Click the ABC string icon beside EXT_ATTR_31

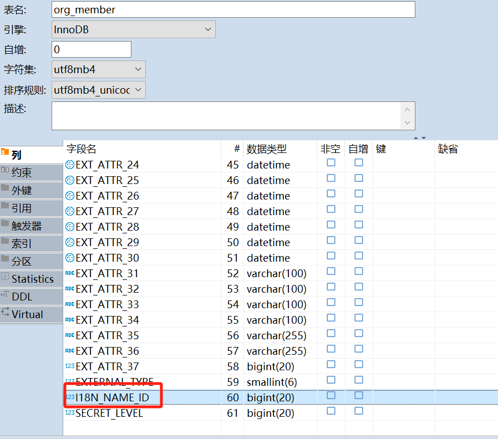click(69, 273)
